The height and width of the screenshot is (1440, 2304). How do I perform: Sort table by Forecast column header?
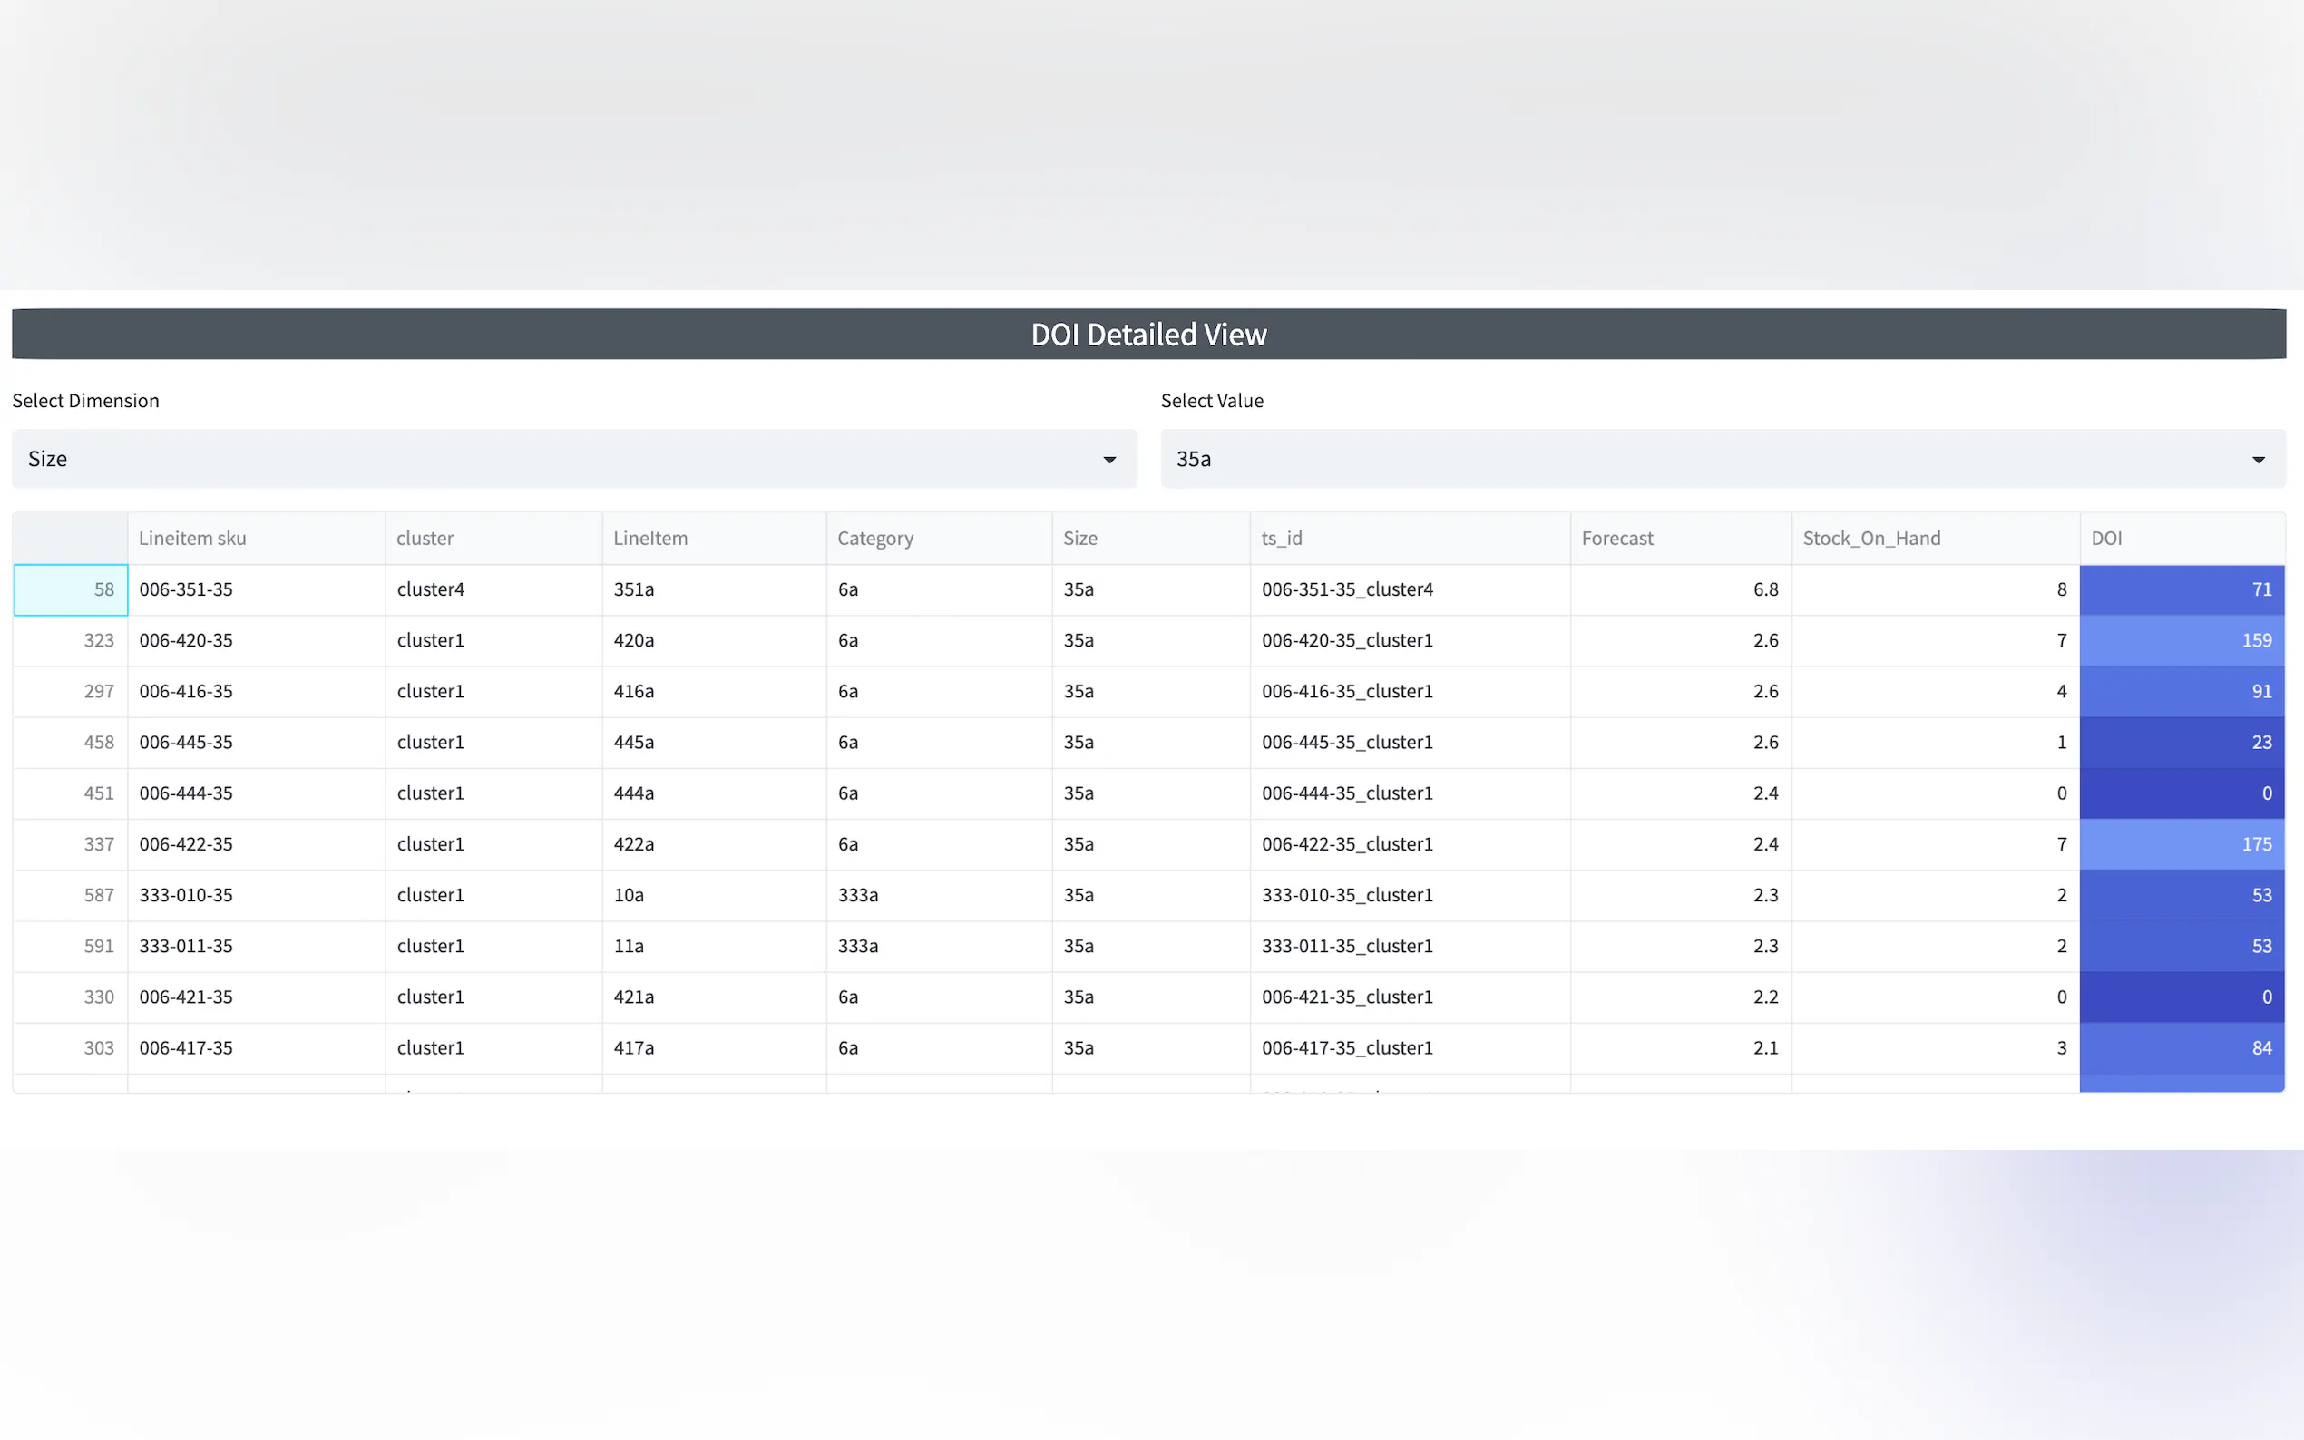pyautogui.click(x=1616, y=538)
